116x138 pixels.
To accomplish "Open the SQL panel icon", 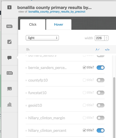I will 9,26.
